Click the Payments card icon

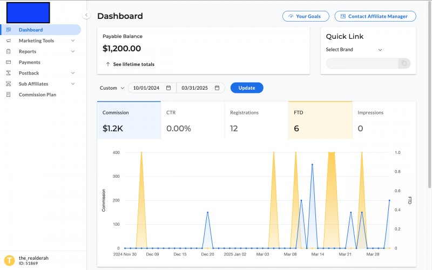(8, 62)
